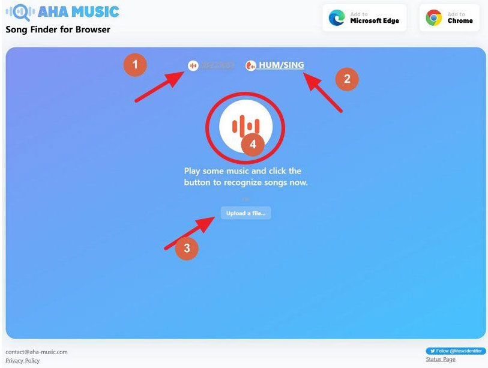Switch to the RECORD tab label
Image resolution: width=488 pixels, height=368 pixels.
click(x=217, y=65)
